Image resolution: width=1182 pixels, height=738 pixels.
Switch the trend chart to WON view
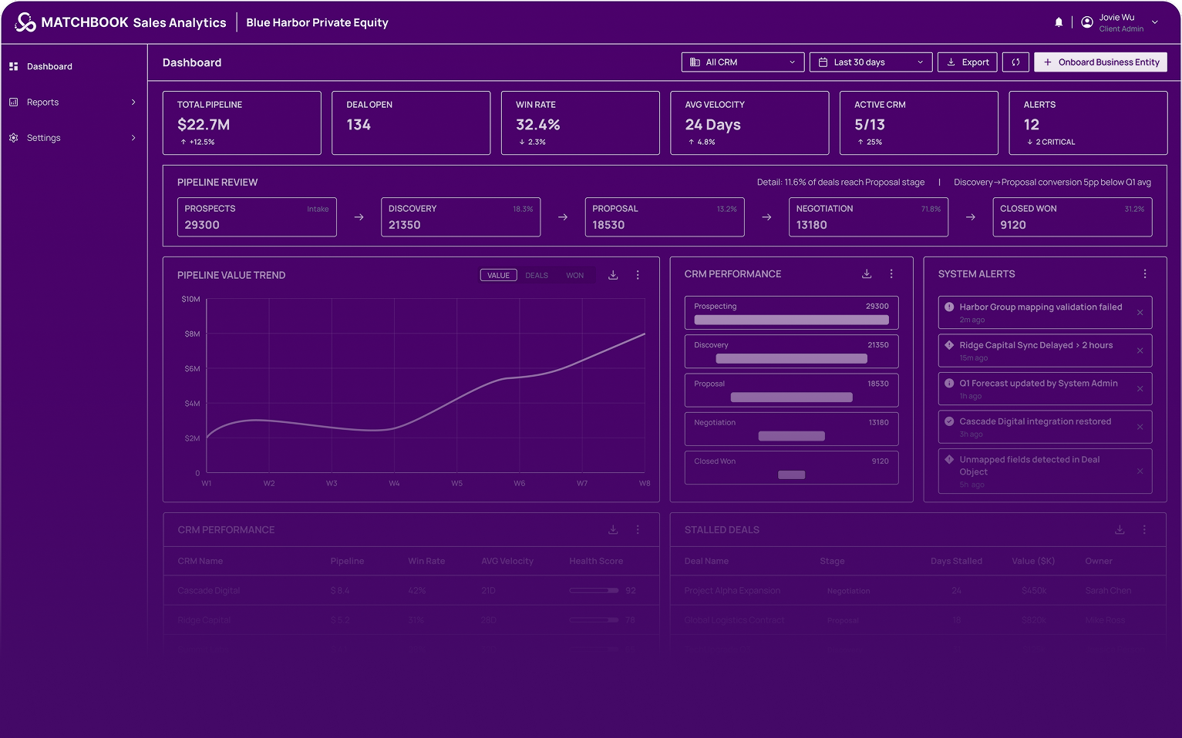coord(574,274)
